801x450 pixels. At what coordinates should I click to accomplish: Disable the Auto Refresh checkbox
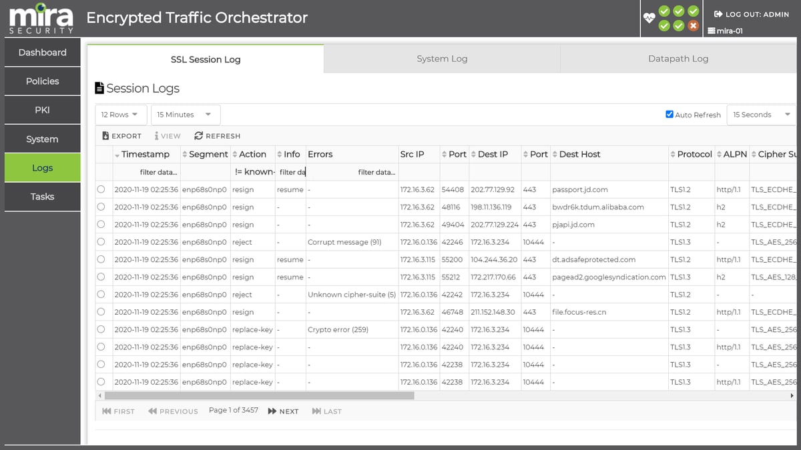pos(670,114)
